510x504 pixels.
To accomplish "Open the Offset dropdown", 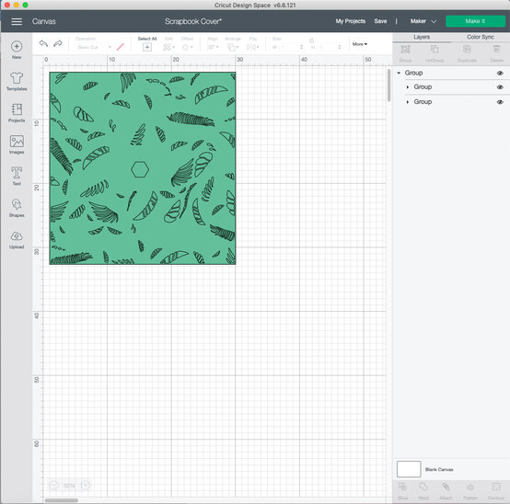I will pos(188,47).
